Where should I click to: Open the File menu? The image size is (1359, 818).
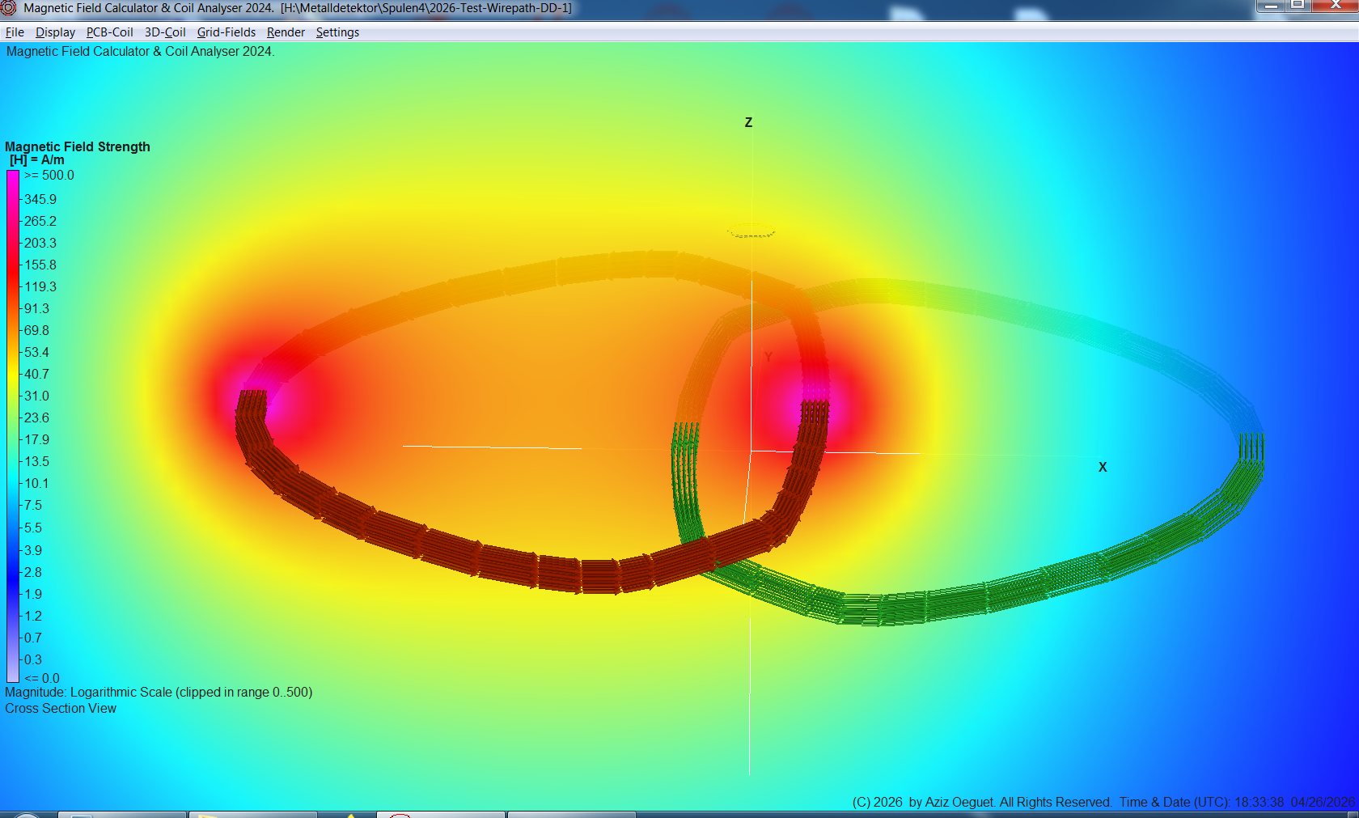pyautogui.click(x=14, y=32)
